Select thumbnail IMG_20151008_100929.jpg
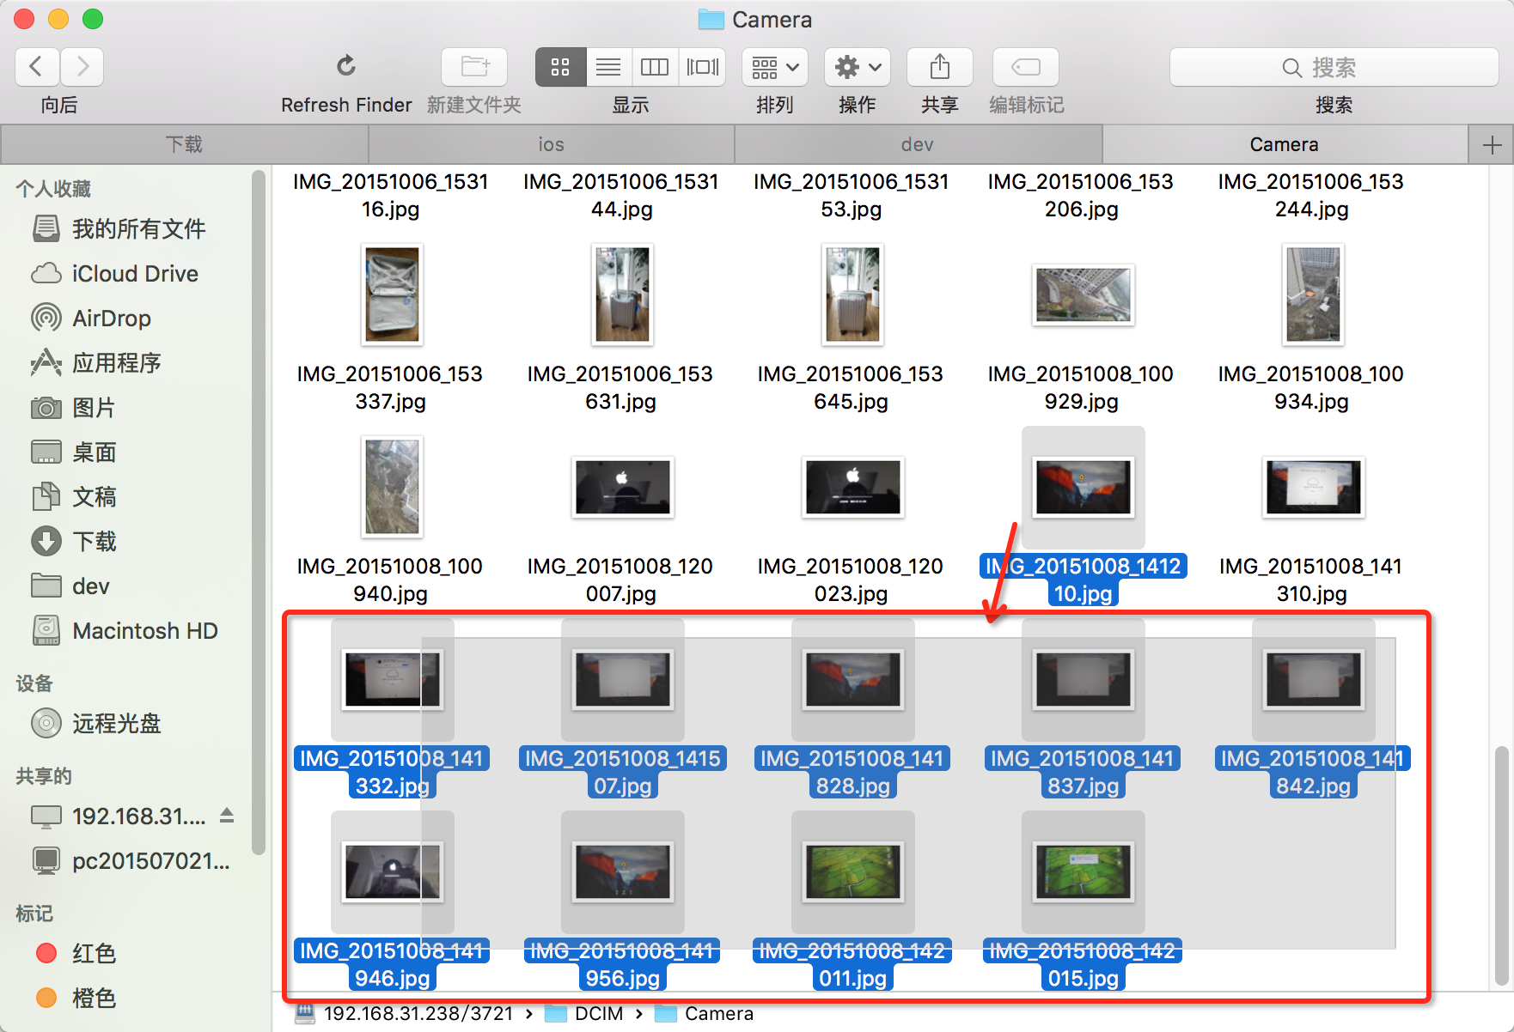Image resolution: width=1514 pixels, height=1032 pixels. coord(1083,294)
